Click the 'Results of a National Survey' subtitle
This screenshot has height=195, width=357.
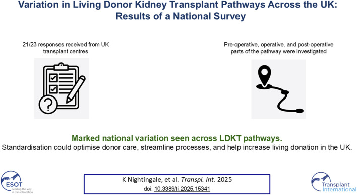[x=181, y=16]
